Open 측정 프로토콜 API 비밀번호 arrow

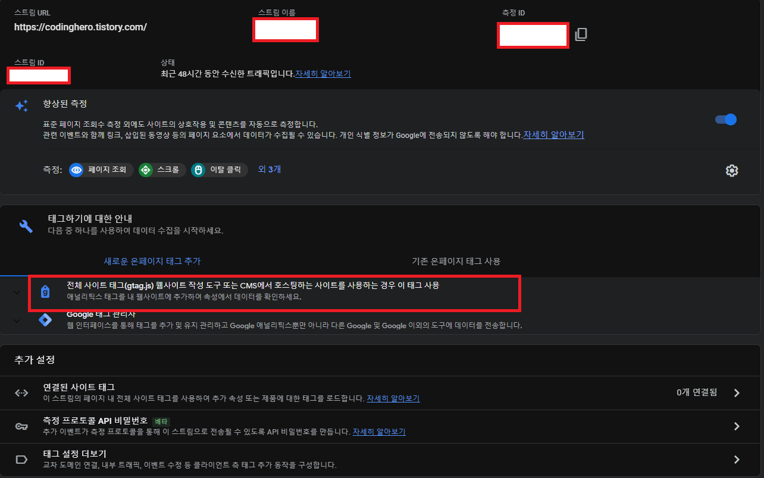pyautogui.click(x=737, y=426)
